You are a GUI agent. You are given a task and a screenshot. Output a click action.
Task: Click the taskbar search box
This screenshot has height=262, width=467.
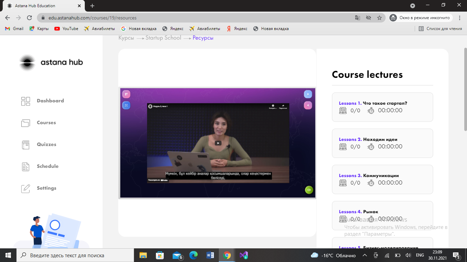click(x=75, y=255)
